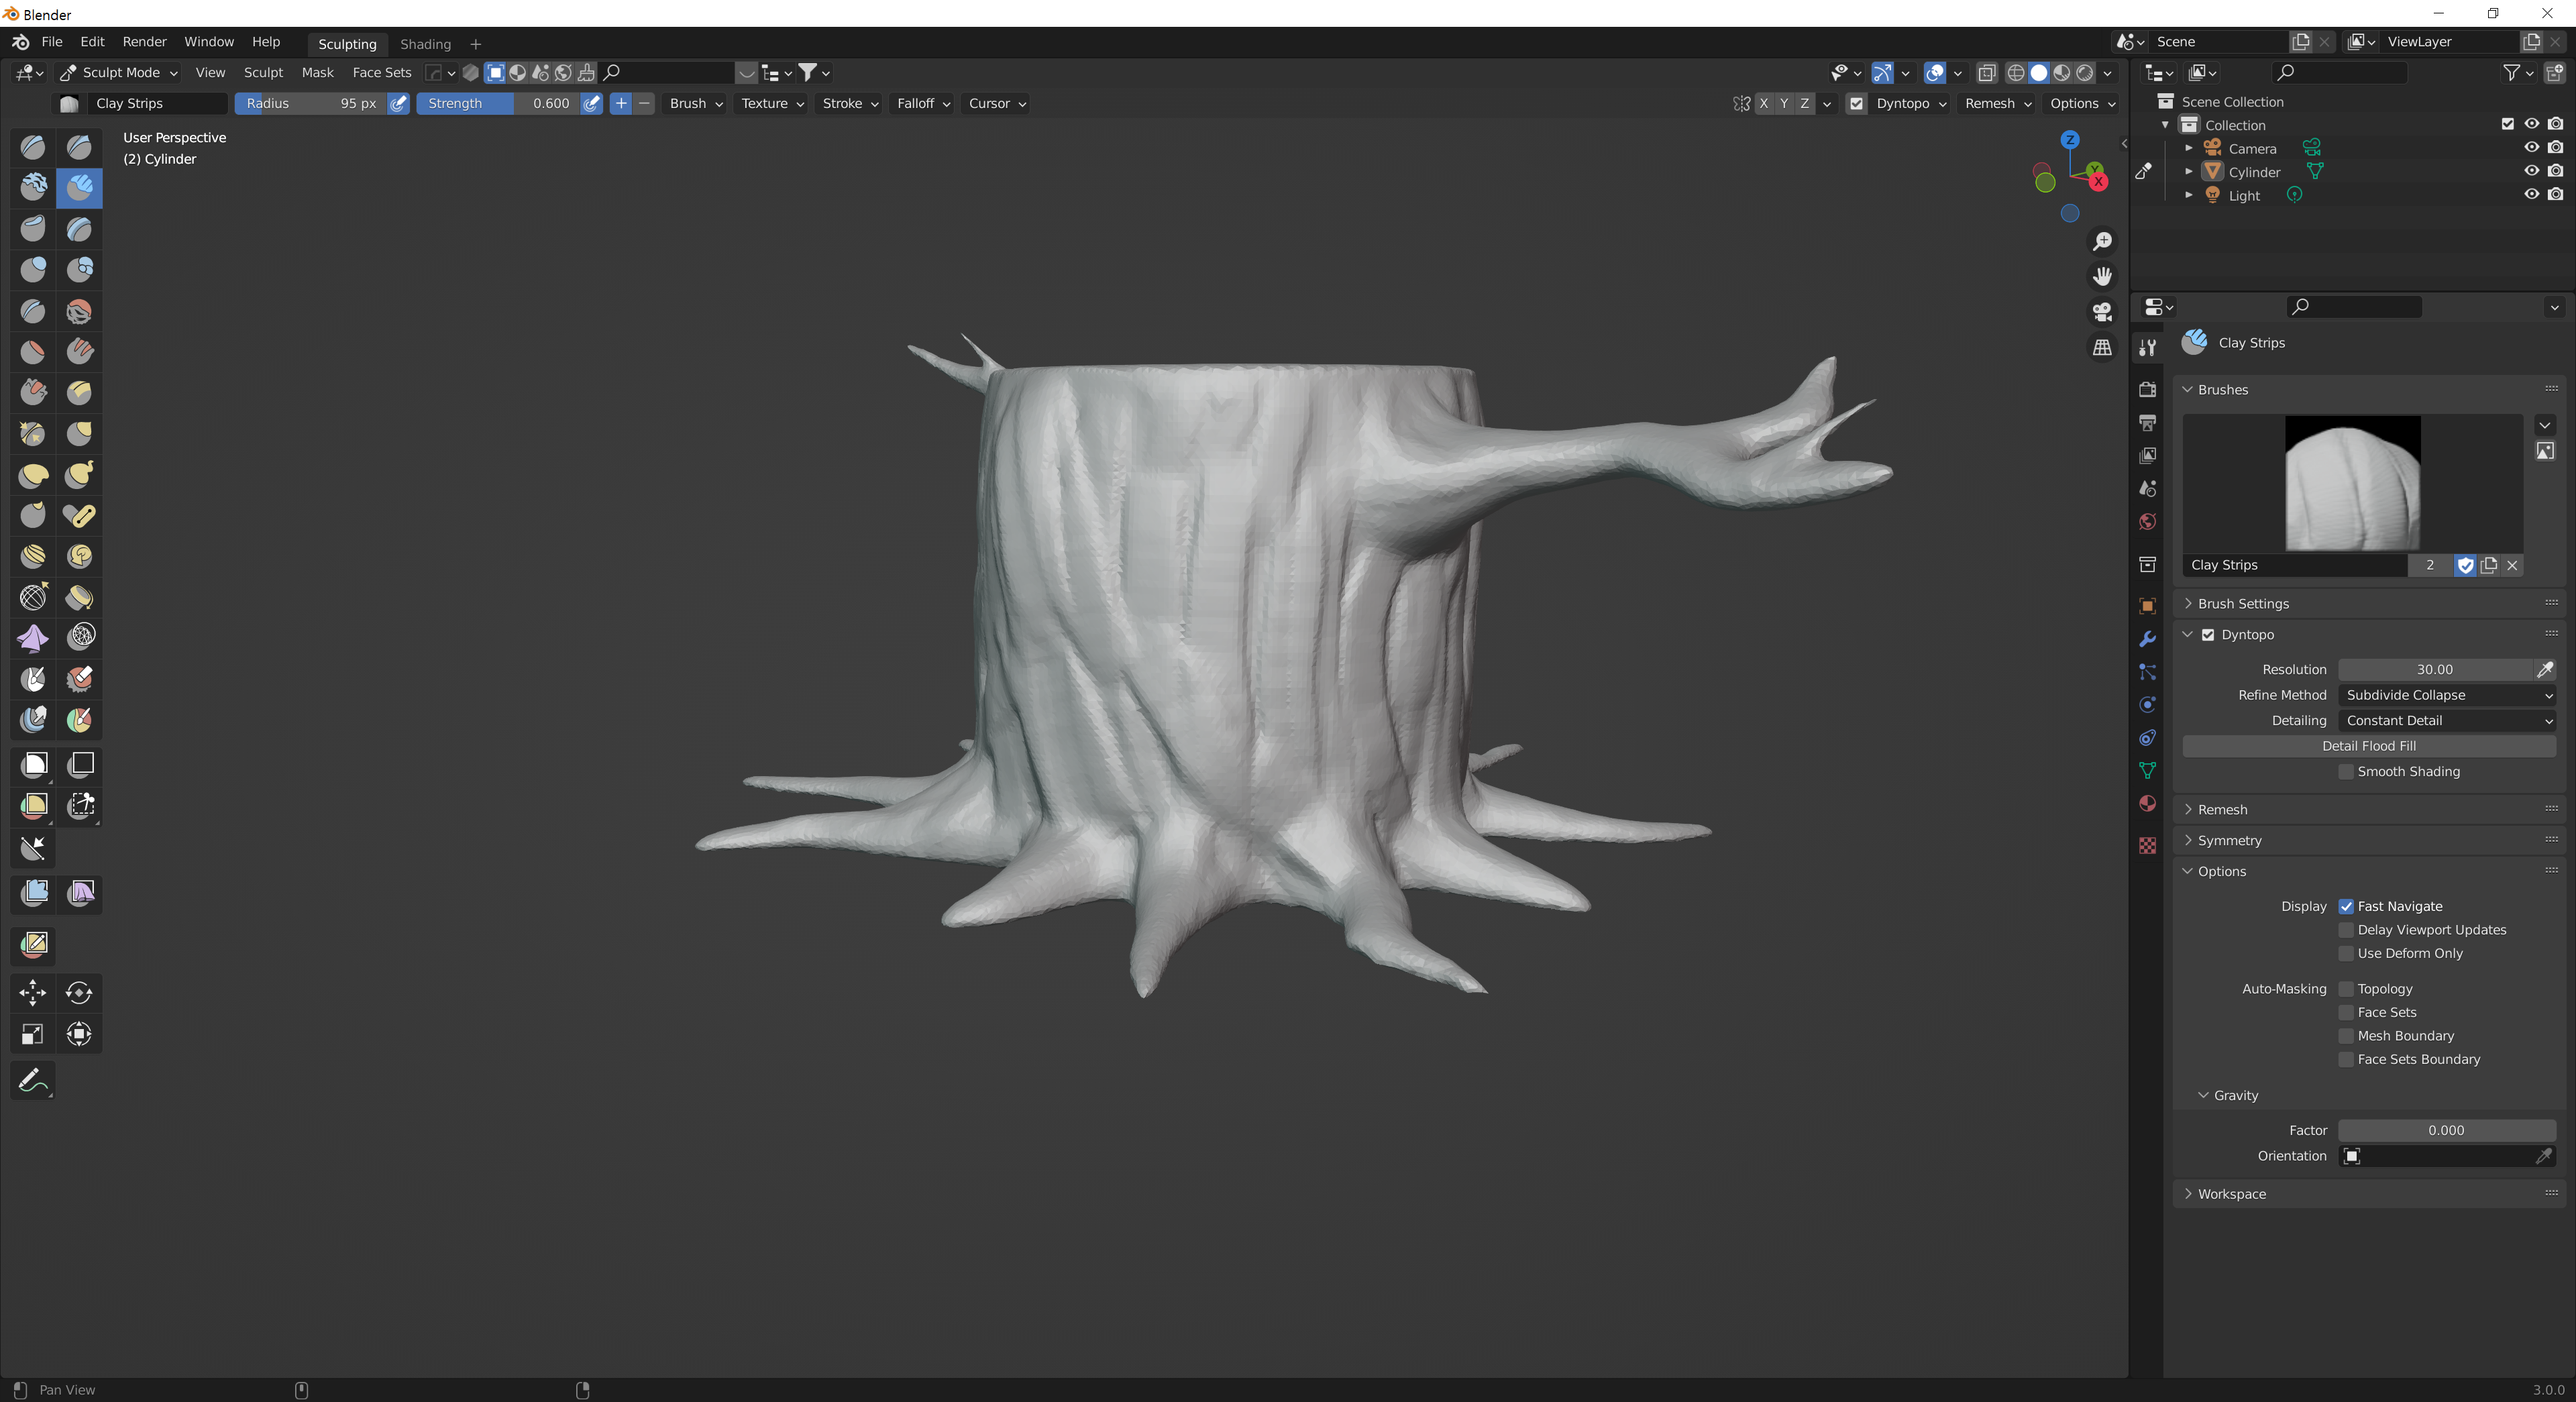
Task: Switch to the Shading workspace tab
Action: [x=425, y=44]
